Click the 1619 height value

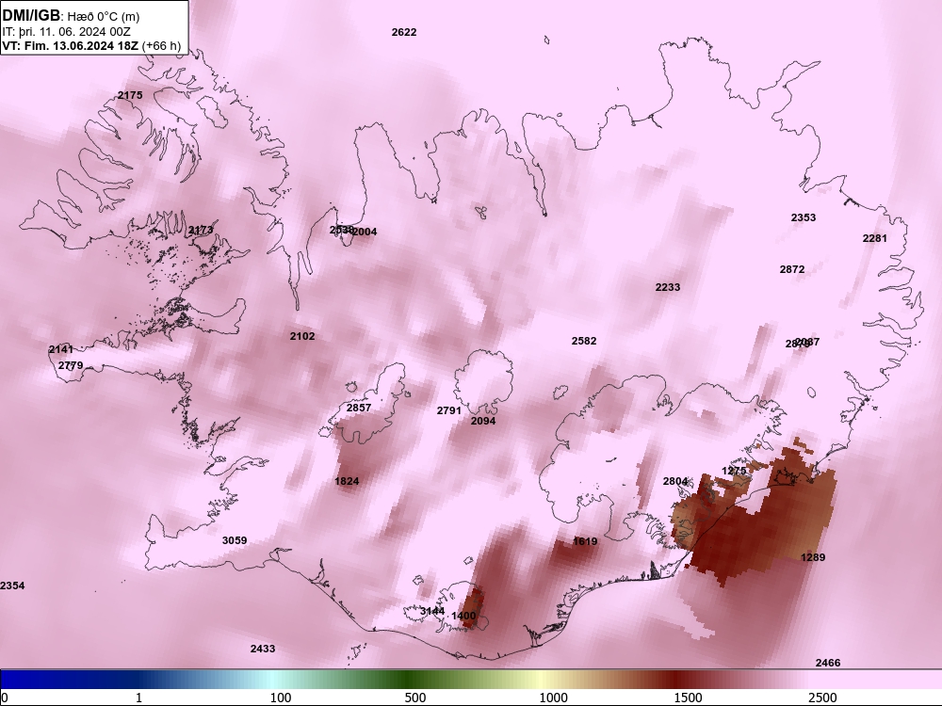pyautogui.click(x=585, y=541)
